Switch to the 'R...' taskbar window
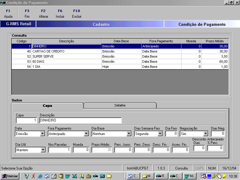Screen dimensions: 240x180 162,176
